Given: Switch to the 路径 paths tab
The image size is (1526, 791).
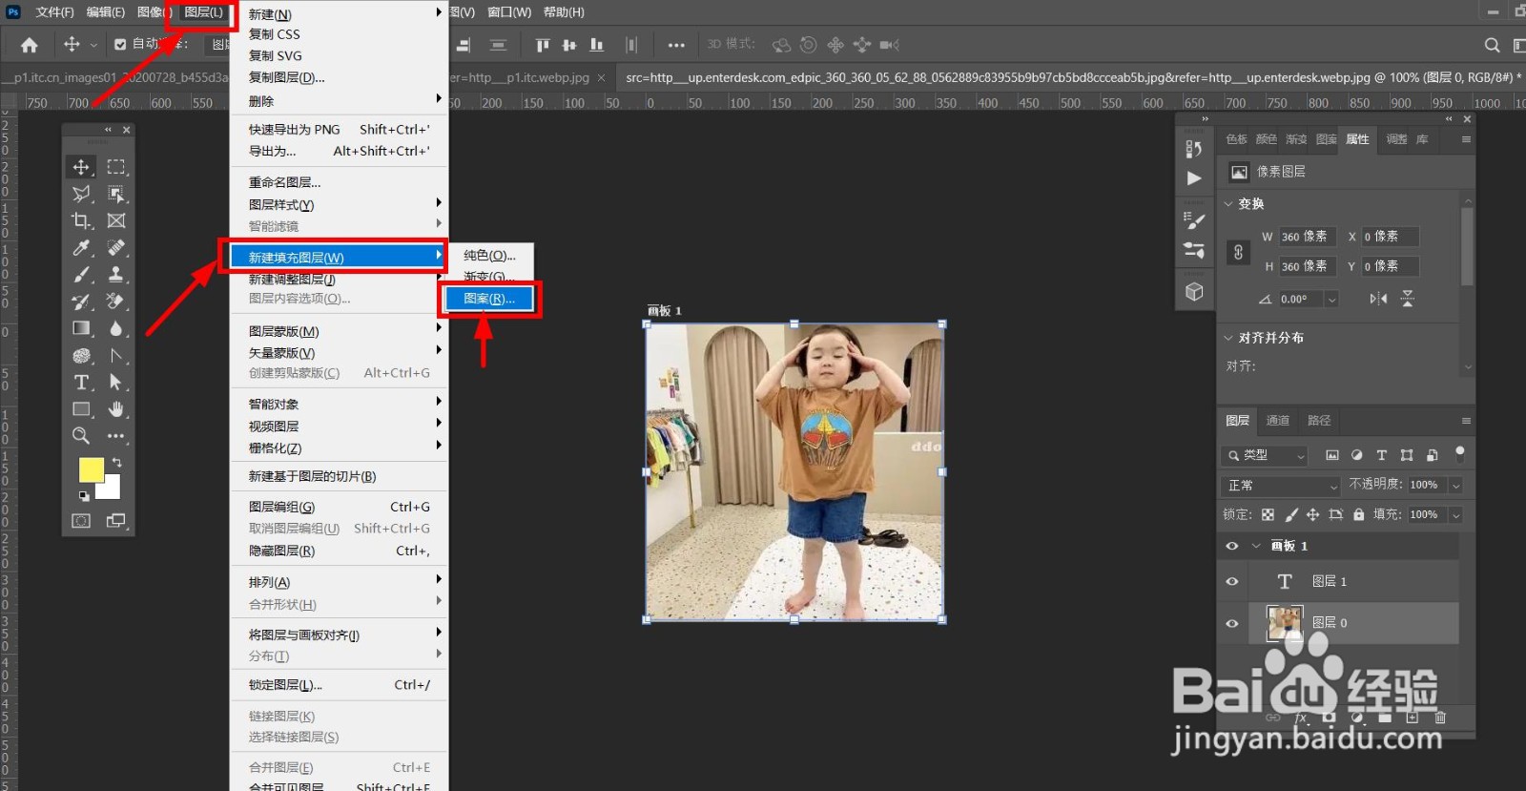Looking at the screenshot, I should 1319,421.
